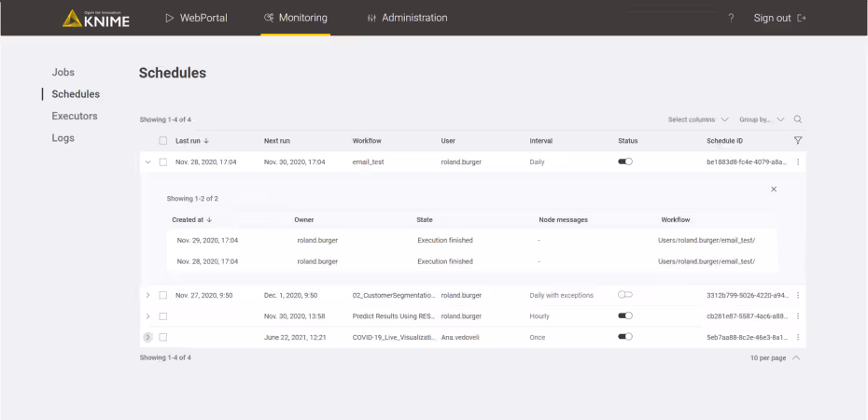Viewport: 868px width, 420px height.
Task: Click the Daily with exceptions interval cell
Action: (x=561, y=296)
